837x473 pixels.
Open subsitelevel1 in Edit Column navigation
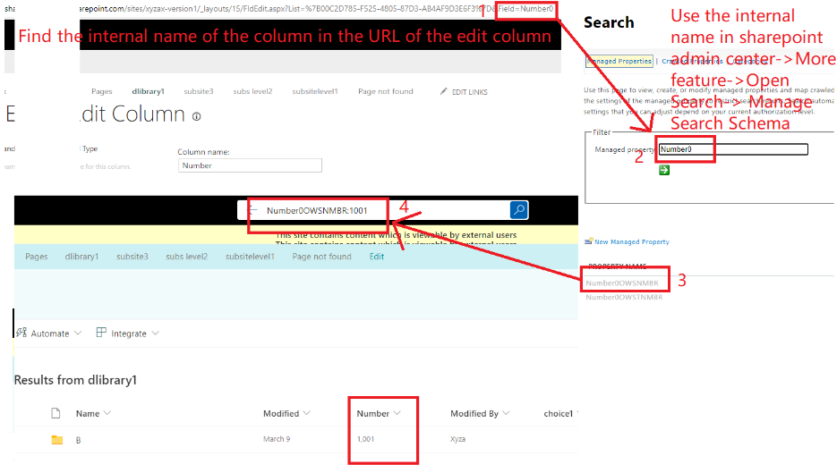[x=315, y=92]
